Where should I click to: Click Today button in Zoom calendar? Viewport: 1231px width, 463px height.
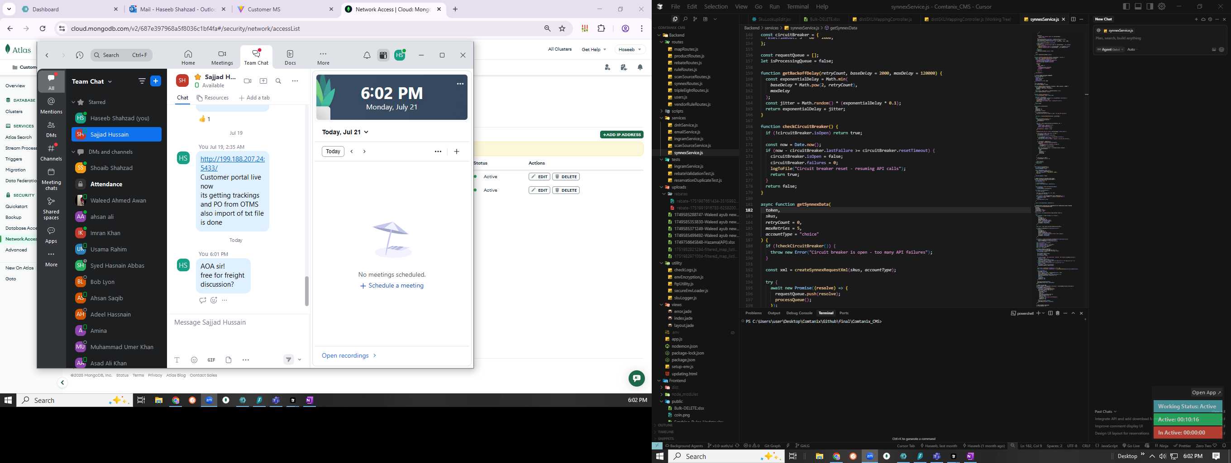click(x=333, y=151)
